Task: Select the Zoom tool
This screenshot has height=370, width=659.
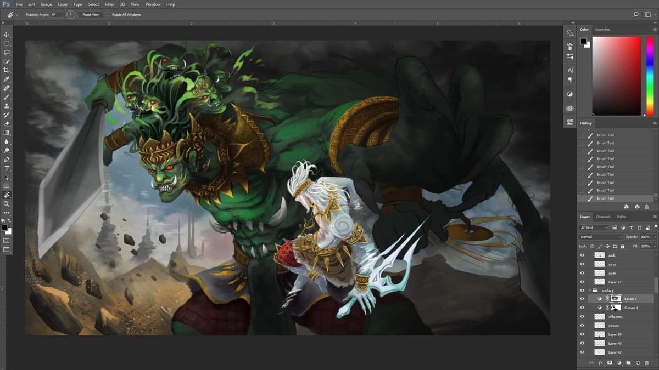Action: tap(7, 203)
